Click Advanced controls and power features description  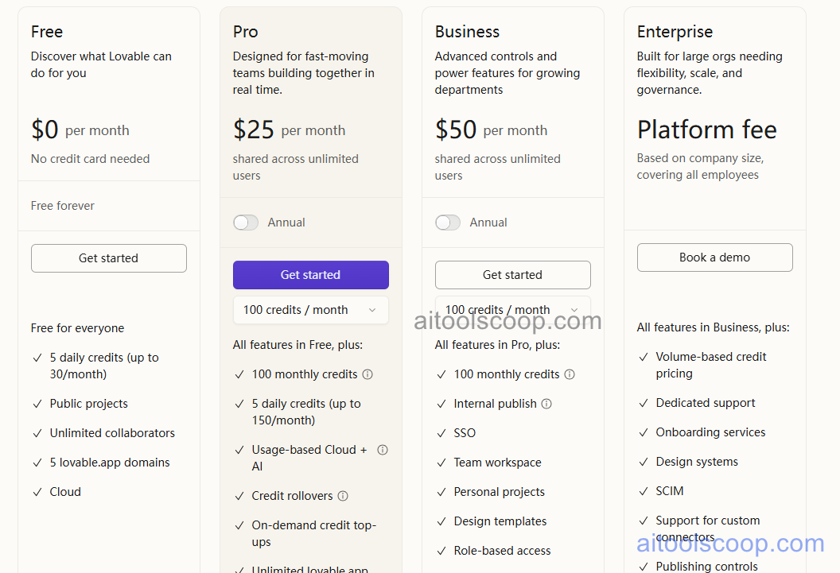point(507,73)
